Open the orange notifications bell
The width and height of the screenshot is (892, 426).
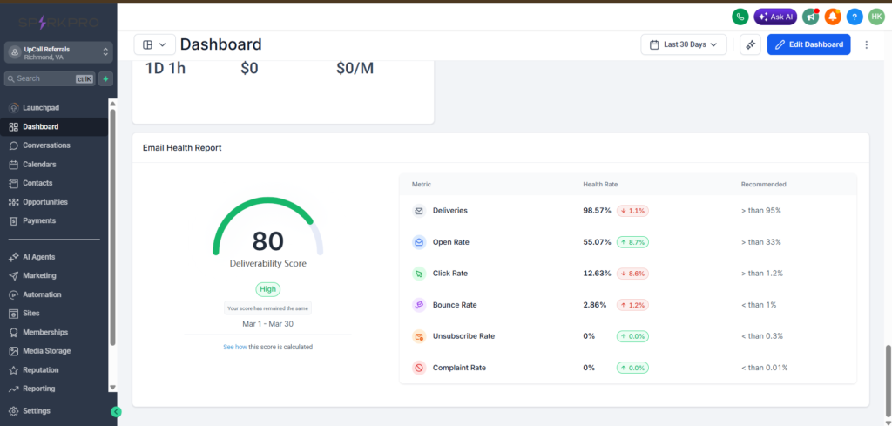[833, 17]
